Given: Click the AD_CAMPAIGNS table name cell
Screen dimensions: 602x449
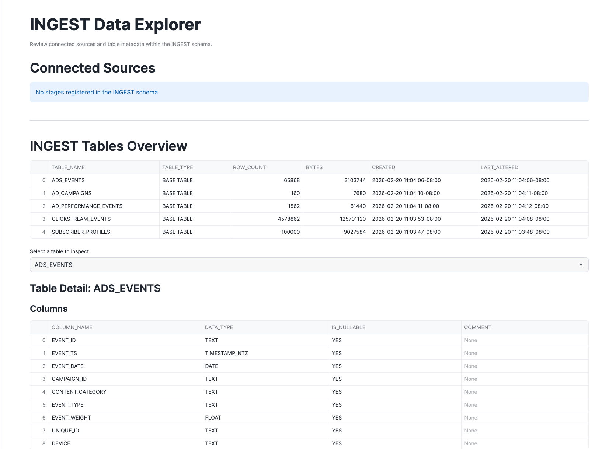Looking at the screenshot, I should pyautogui.click(x=72, y=193).
